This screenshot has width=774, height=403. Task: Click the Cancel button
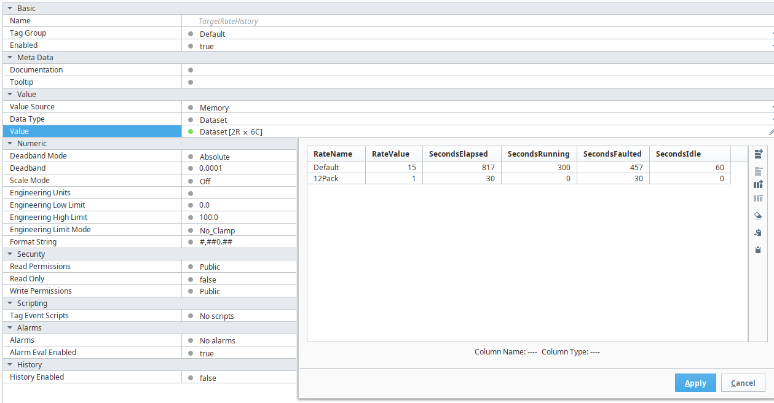click(x=743, y=383)
